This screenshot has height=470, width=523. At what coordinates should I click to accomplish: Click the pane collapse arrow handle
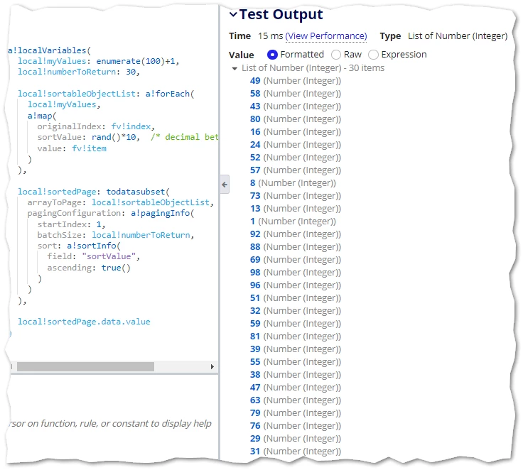tap(225, 185)
